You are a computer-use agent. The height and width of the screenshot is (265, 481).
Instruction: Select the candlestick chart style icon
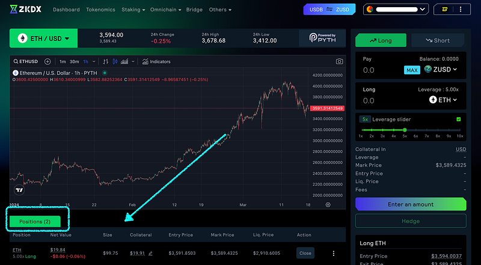[x=115, y=61]
